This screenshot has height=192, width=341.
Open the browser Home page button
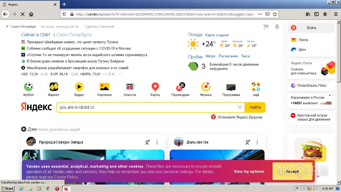[x=31, y=14]
